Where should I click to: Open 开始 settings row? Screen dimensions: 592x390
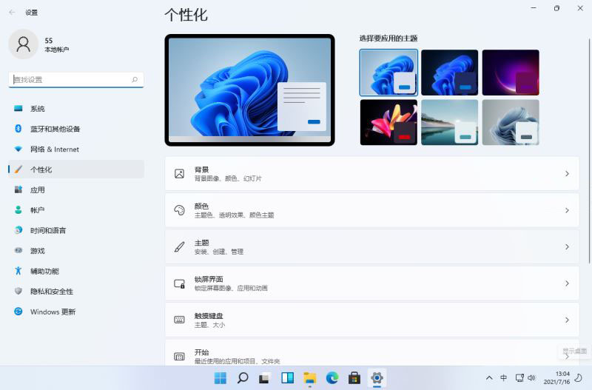(372, 353)
